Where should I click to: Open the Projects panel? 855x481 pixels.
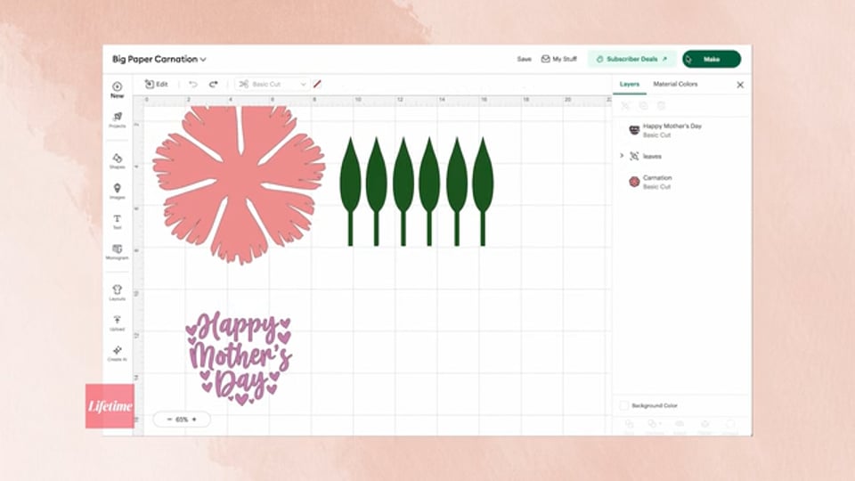118,120
